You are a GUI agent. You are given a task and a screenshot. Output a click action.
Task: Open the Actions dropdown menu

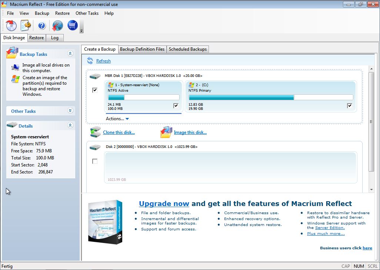pos(117,119)
